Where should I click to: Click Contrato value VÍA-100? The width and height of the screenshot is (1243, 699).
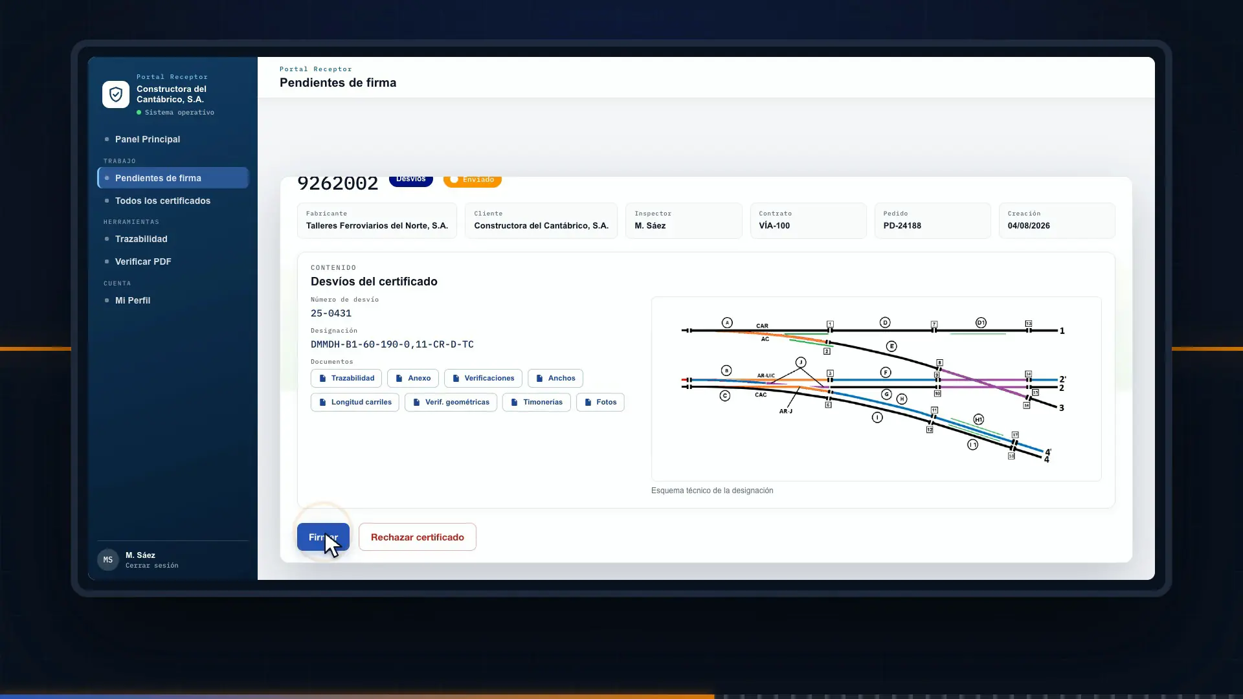pyautogui.click(x=774, y=226)
